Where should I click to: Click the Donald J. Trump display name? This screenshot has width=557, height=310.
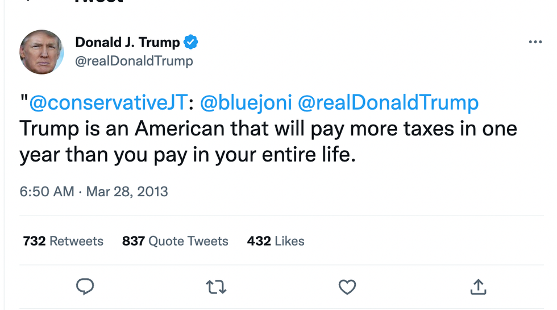pyautogui.click(x=127, y=42)
